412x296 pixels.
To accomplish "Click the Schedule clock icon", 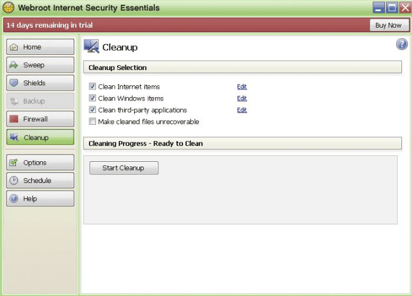I will (14, 181).
